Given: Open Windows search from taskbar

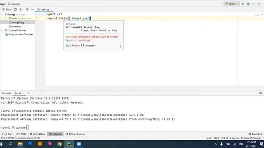Looking at the screenshot, I should [10, 144].
